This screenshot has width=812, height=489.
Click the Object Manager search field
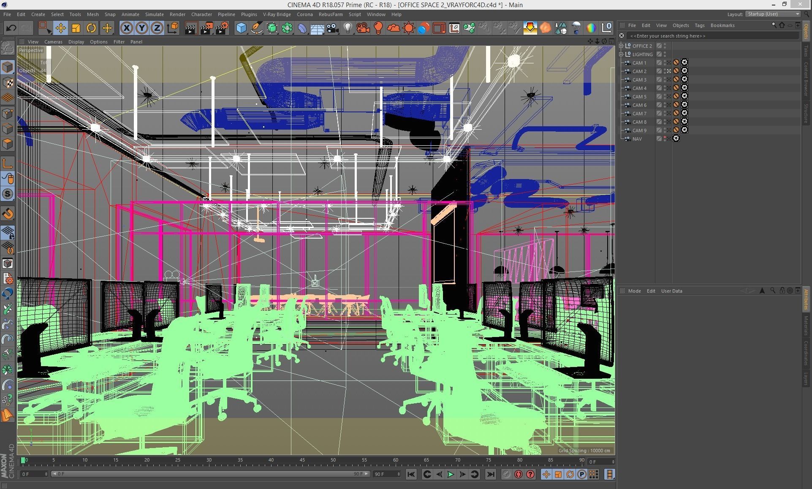712,36
